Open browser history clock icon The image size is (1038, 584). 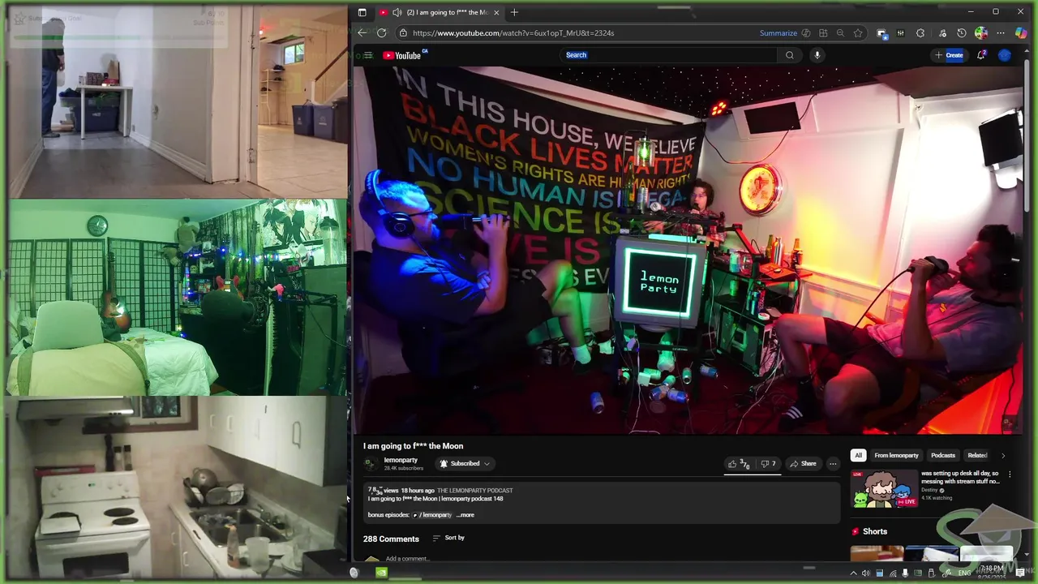[962, 33]
